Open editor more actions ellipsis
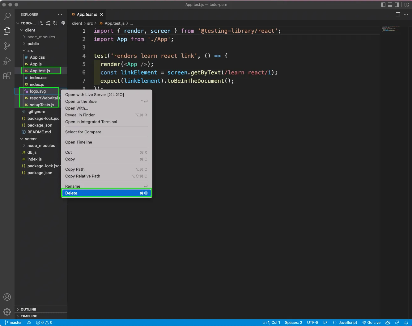 [x=406, y=15]
